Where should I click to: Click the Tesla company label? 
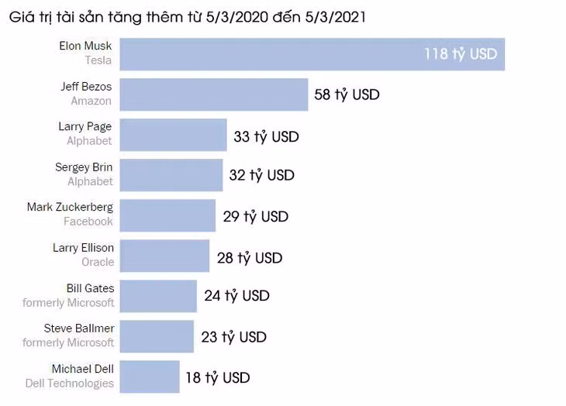[x=98, y=60]
